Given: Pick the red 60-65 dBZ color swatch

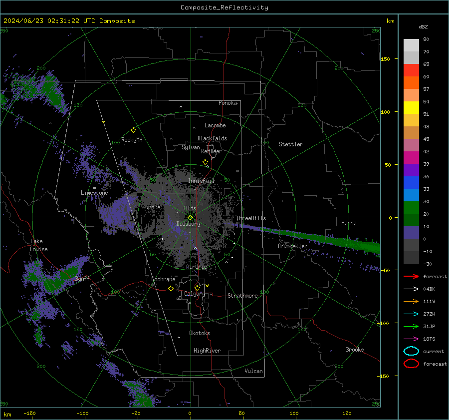Looking at the screenshot, I should click(x=411, y=70).
